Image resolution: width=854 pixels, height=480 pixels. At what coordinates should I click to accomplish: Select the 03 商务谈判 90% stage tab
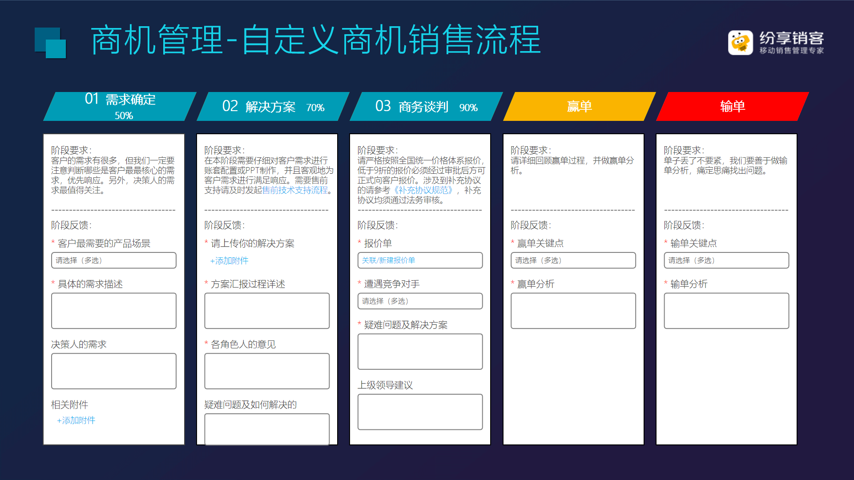[426, 106]
